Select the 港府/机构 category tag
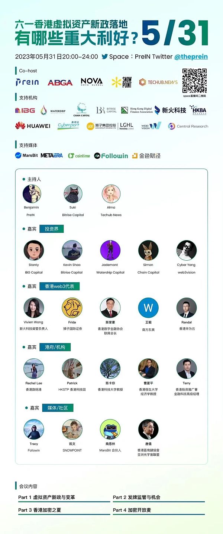This screenshot has height=534, width=223. 55,347
